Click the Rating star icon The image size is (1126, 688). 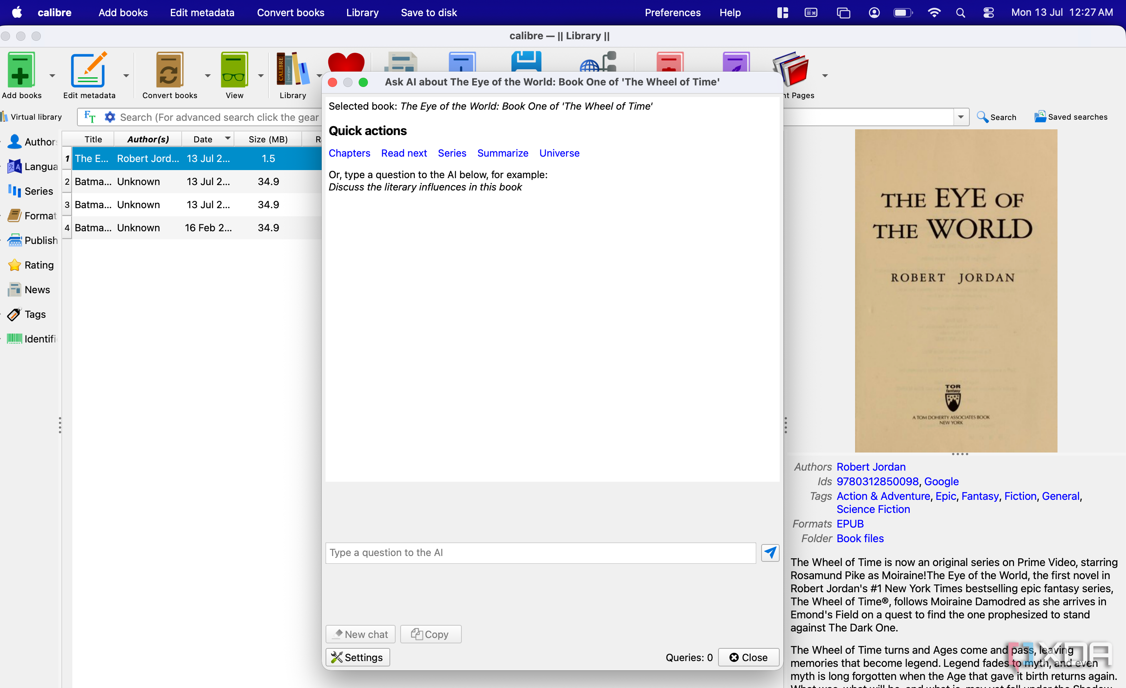coord(15,265)
